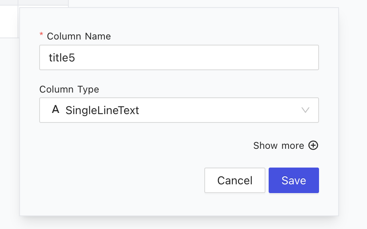Click the SingleLineText 'A' type icon

[x=56, y=109]
